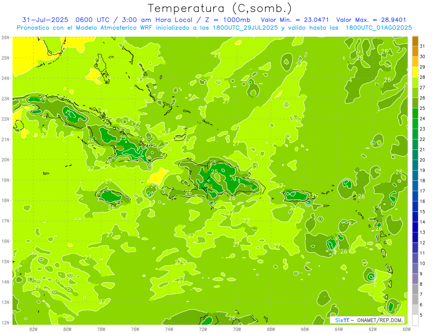Click 'Valor Max. = 28.9401' text

371,20
